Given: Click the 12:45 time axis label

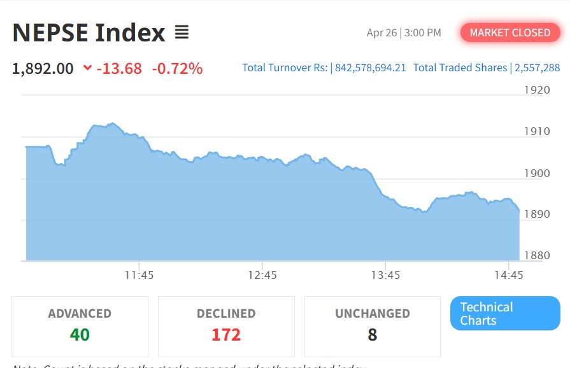Looking at the screenshot, I should (262, 276).
